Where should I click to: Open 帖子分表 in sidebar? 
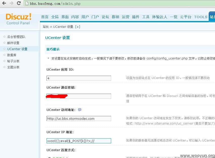click(13, 61)
